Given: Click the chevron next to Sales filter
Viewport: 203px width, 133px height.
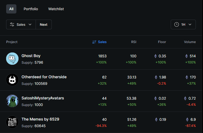Looking at the screenshot, I should coord(30,24).
